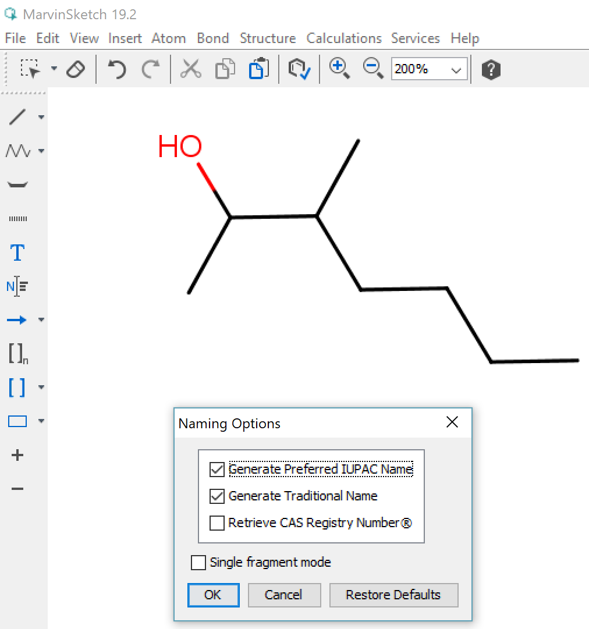The height and width of the screenshot is (629, 589).
Task: Select the Text tool T icon
Action: click(17, 253)
